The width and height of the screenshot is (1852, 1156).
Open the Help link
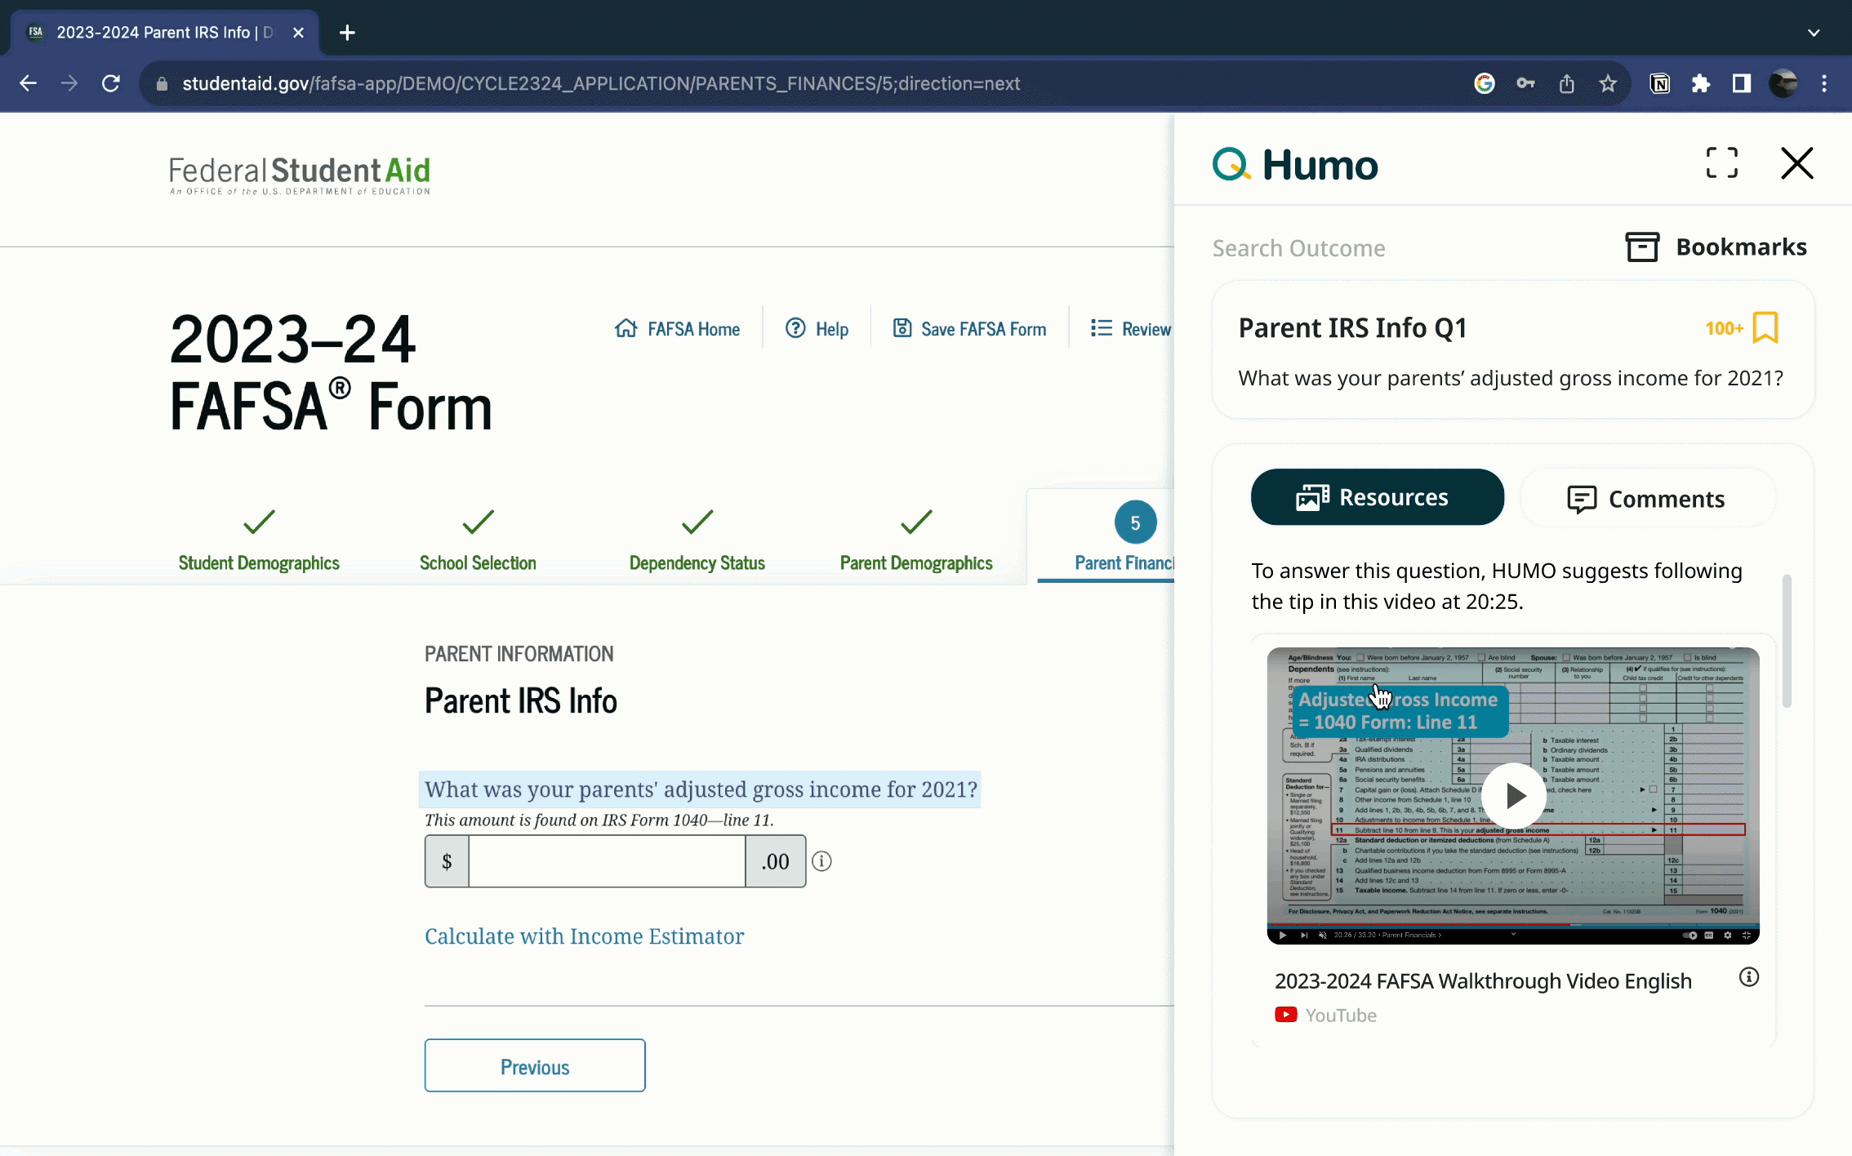tap(817, 329)
